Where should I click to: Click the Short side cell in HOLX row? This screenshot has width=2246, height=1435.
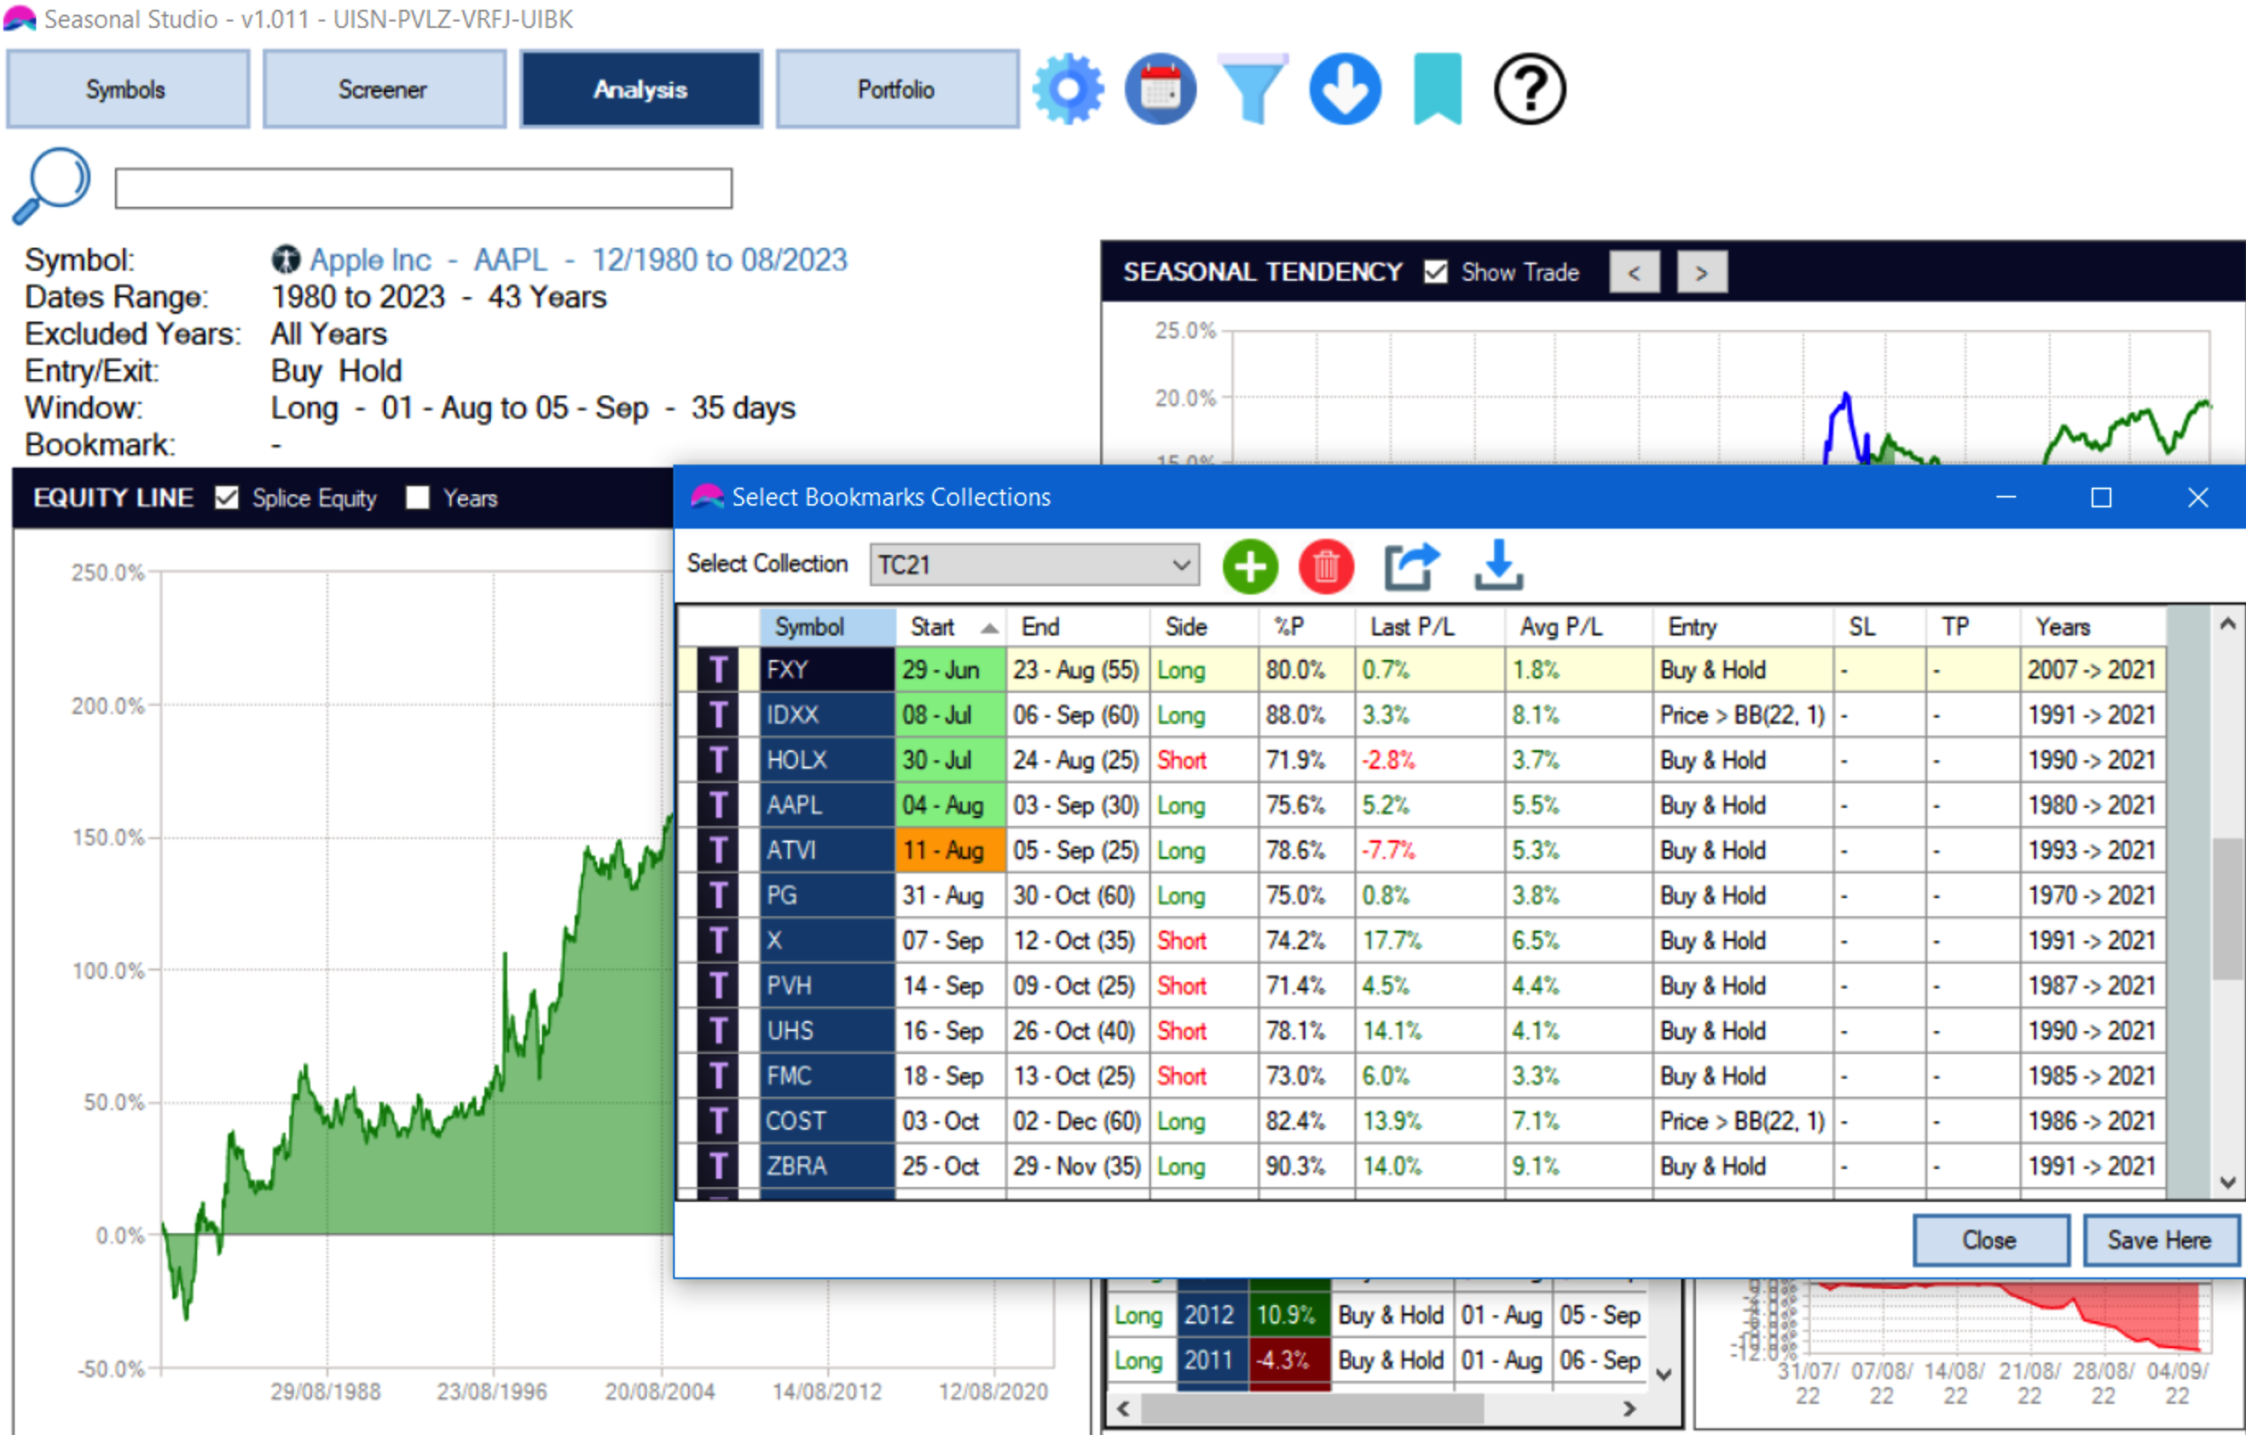[1204, 760]
